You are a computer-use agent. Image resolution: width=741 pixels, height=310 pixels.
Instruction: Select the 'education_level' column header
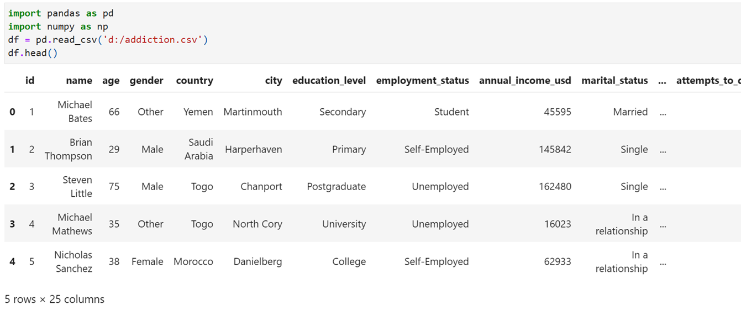329,81
